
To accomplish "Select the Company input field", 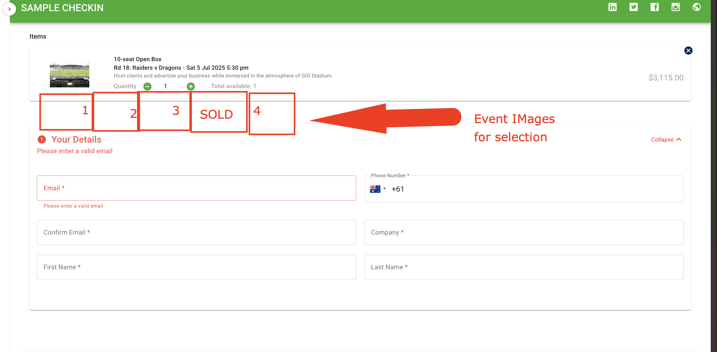I will [524, 232].
